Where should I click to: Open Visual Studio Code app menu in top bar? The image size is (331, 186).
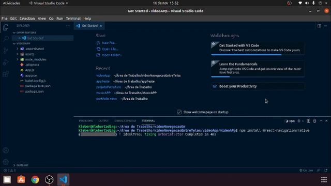[x=49, y=3]
